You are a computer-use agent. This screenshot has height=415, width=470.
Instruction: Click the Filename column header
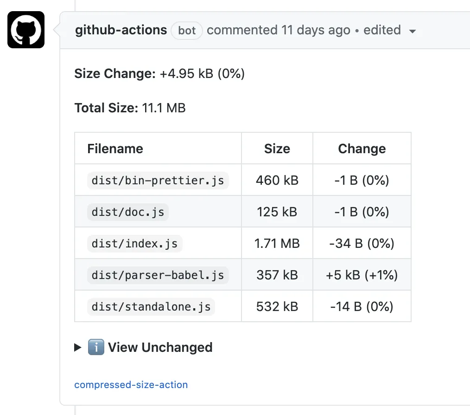click(x=115, y=149)
